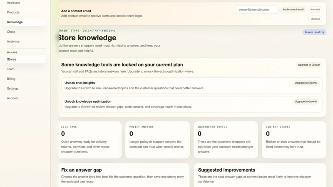This screenshot has width=333, height=187.
Task: Click the Unlock chat insights title
Action: (x=80, y=83)
